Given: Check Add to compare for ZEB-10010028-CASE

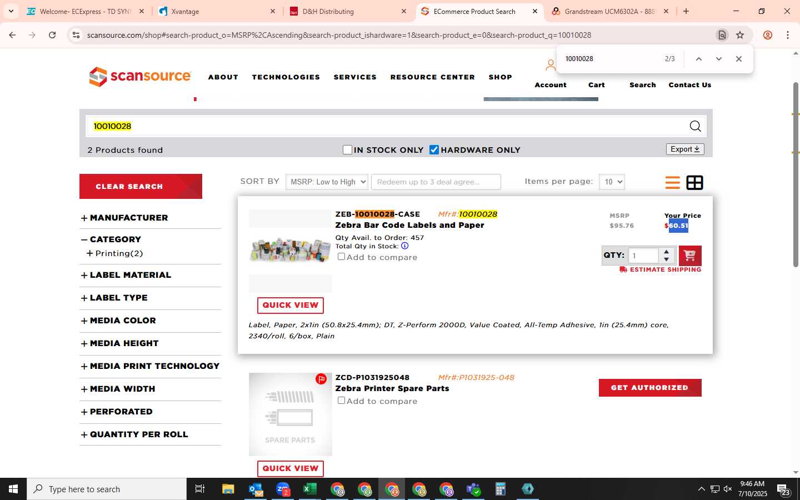Looking at the screenshot, I should [x=342, y=257].
